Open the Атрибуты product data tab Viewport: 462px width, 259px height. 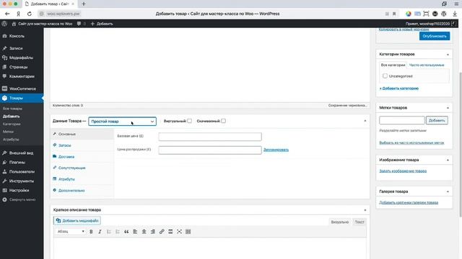click(82, 179)
